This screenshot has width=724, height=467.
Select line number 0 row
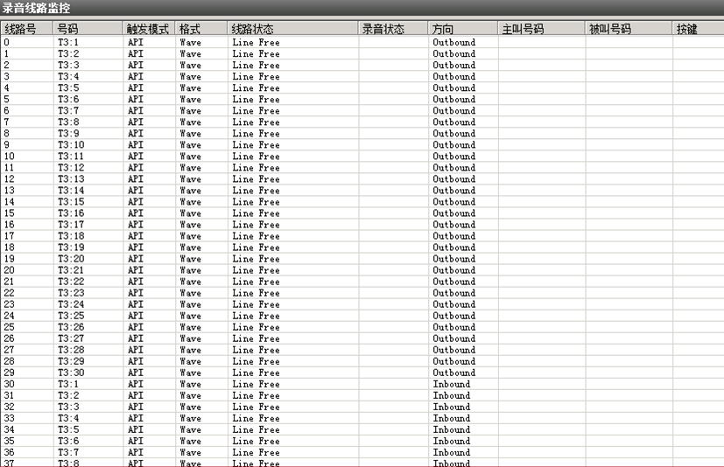(362, 42)
